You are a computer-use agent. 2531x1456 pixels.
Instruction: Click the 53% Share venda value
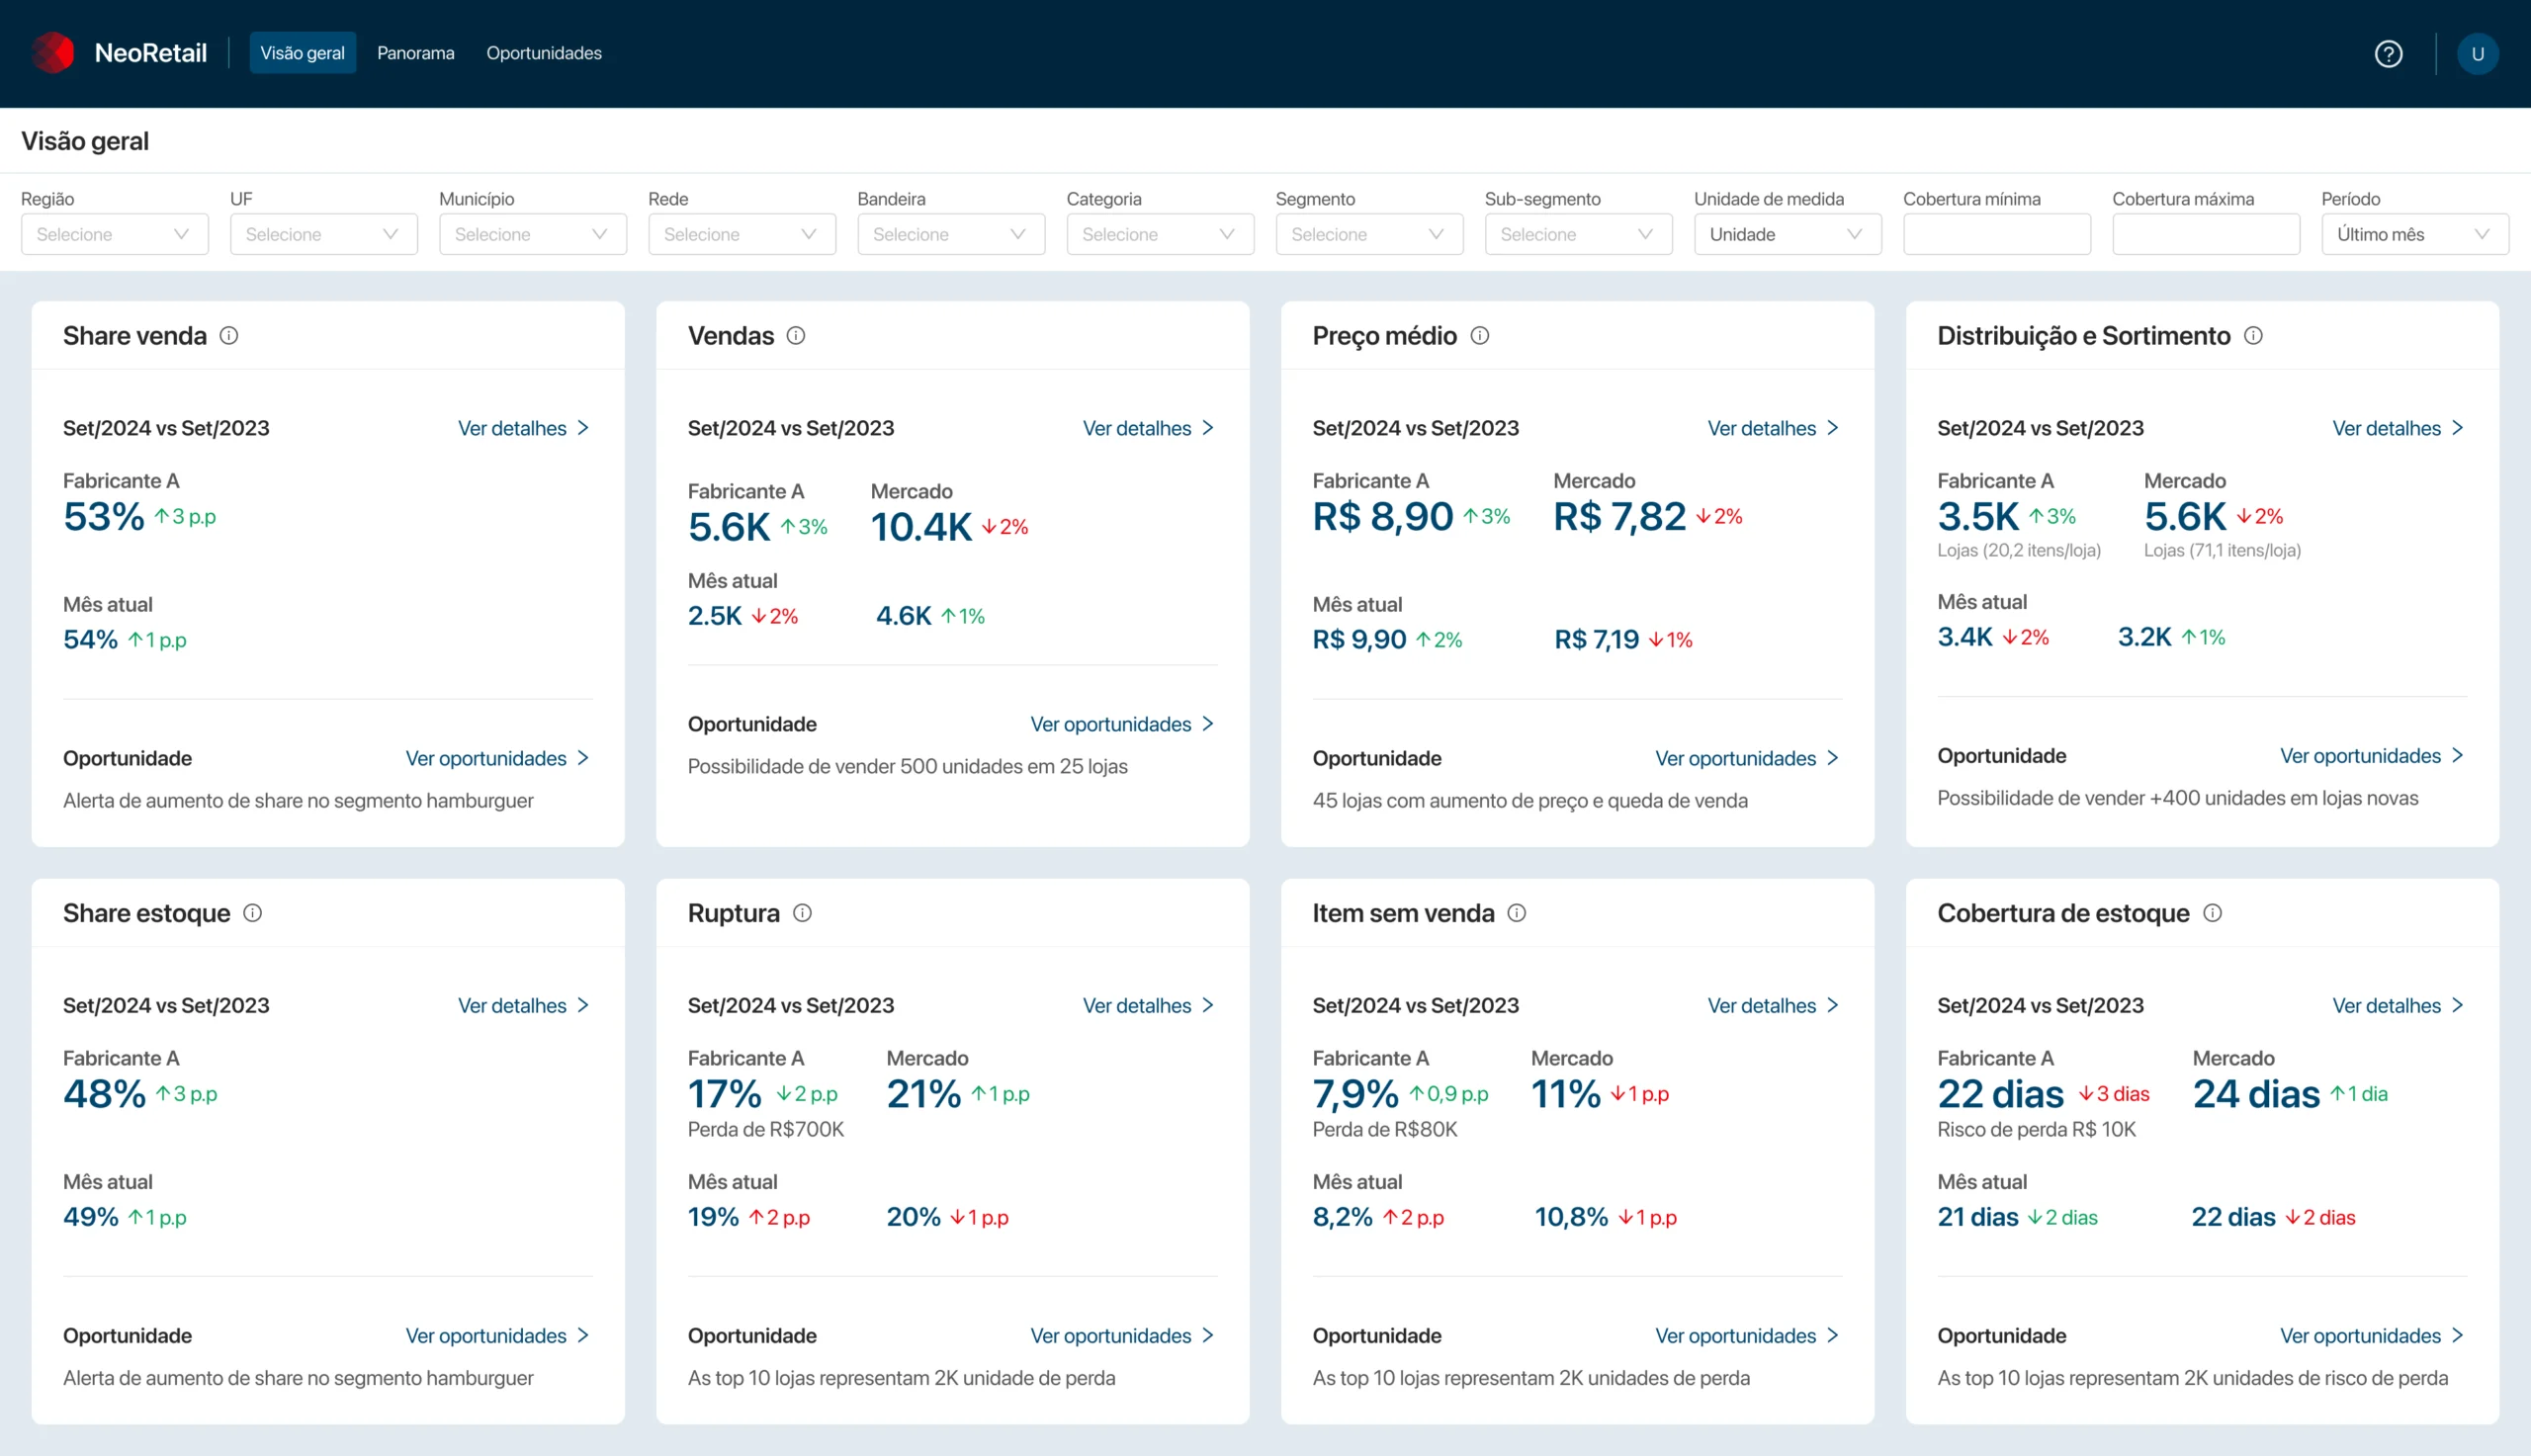tap(104, 517)
